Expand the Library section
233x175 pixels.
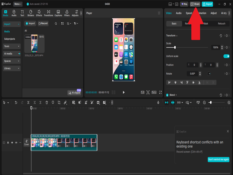tap(12, 69)
